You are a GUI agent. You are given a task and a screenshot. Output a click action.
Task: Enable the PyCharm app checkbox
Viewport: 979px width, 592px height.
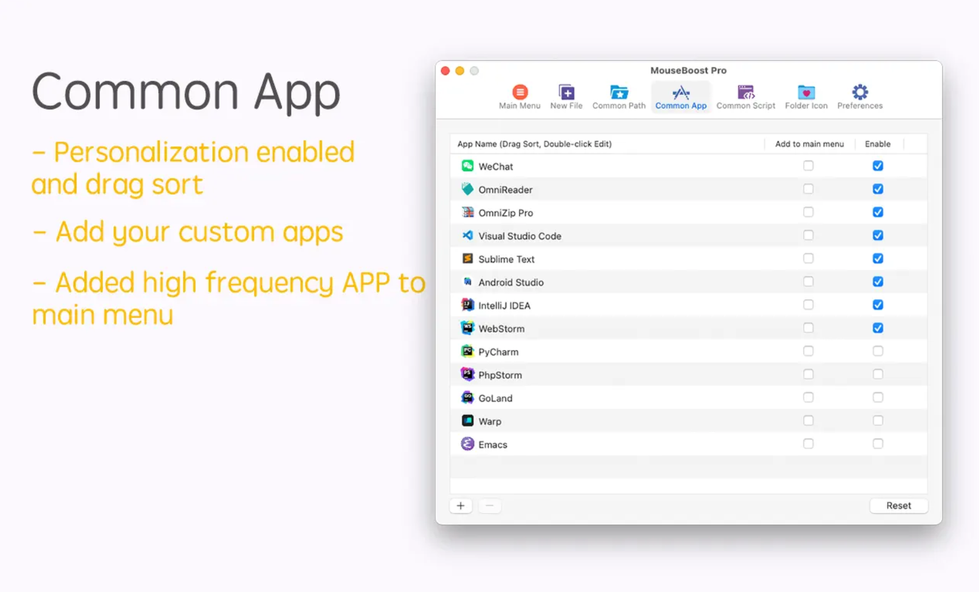tap(878, 351)
